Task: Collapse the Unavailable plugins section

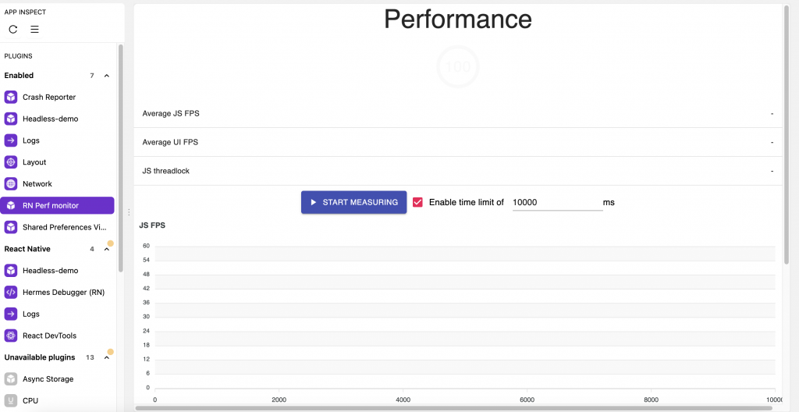Action: 106,357
